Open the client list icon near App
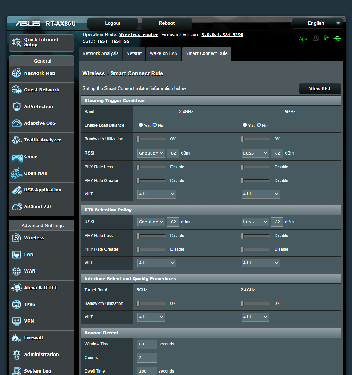This screenshot has height=375, width=352. [x=316, y=38]
